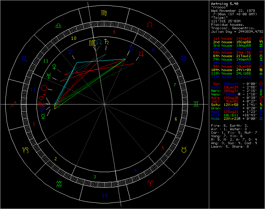Click the teal North Node glyph in the chart
The image size is (265, 209).
coord(99,42)
